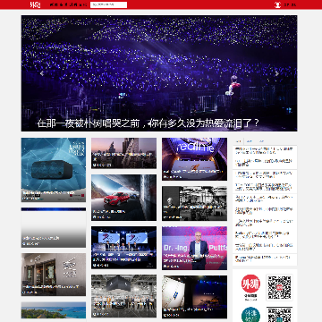Select the first tab above the sidebar news list
The image size is (322, 322).
click(238, 141)
